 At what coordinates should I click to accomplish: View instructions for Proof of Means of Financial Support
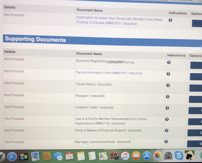coord(166,130)
